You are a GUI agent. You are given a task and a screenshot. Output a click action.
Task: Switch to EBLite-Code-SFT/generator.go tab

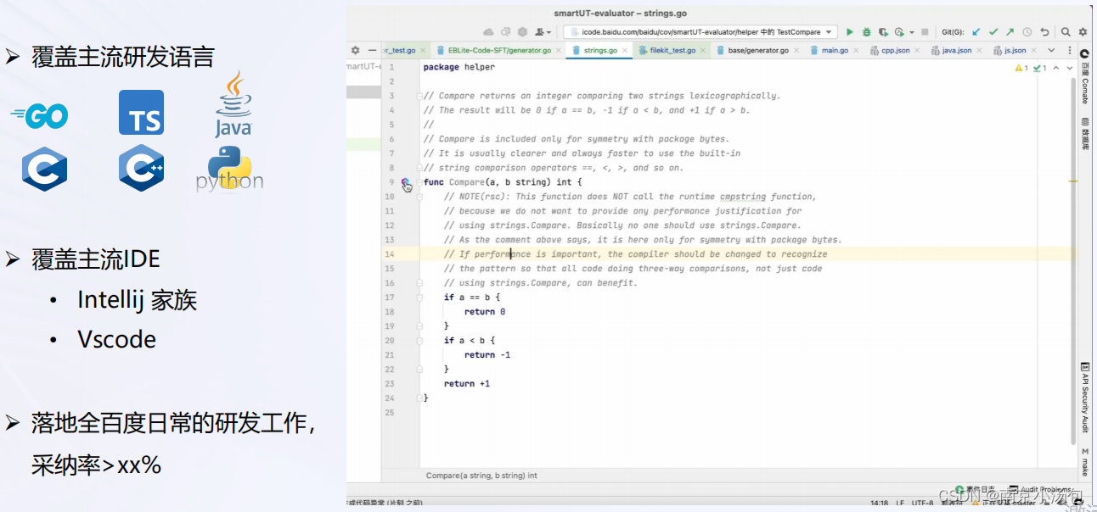(x=499, y=51)
